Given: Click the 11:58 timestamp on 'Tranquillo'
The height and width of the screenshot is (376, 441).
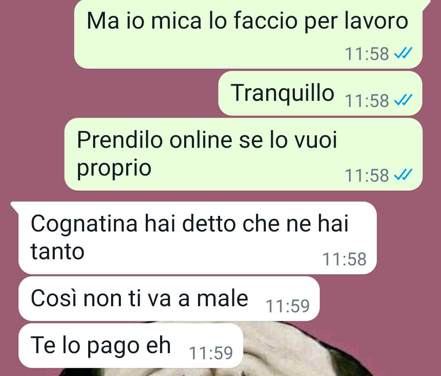Looking at the screenshot, I should pos(367,101).
